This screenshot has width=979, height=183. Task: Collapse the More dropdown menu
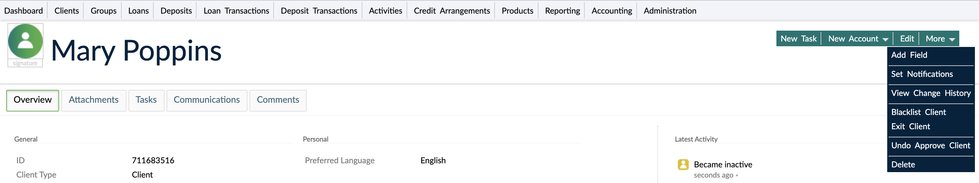[940, 39]
